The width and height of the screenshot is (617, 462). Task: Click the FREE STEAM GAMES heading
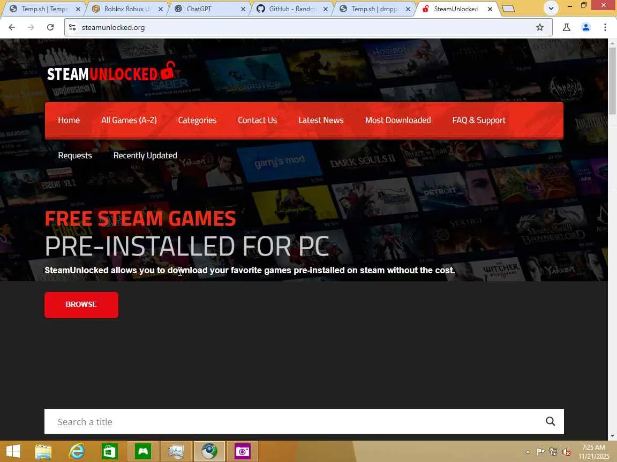pyautogui.click(x=140, y=218)
